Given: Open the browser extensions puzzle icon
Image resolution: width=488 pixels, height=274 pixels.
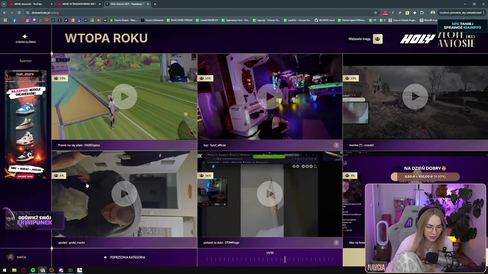Looking at the screenshot, I should pos(422,13).
